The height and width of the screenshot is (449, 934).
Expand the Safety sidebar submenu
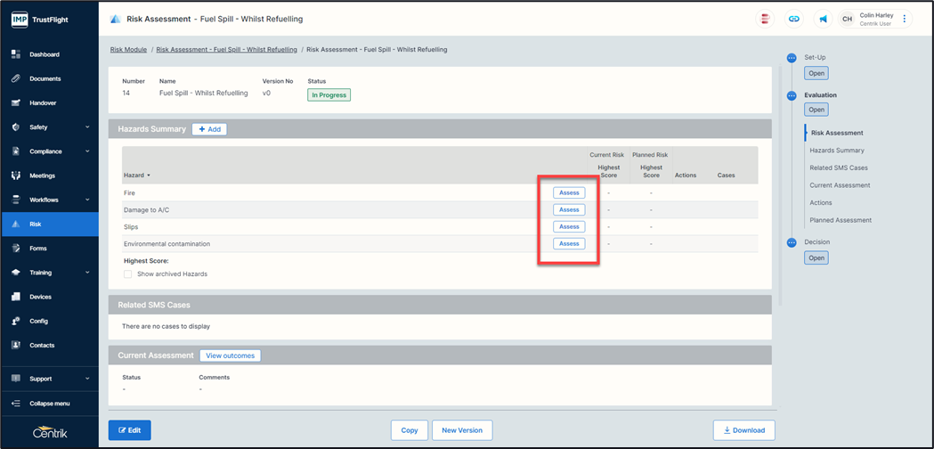pyautogui.click(x=87, y=127)
